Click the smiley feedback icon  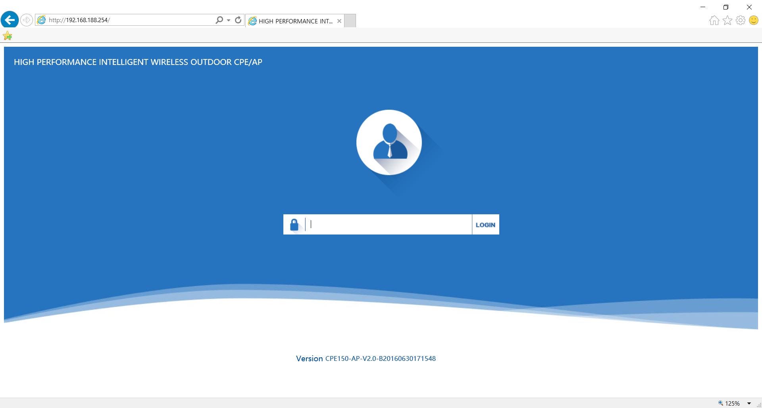tap(754, 20)
